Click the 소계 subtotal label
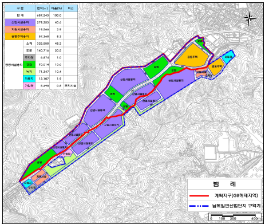Screen dimensions: 265x224 29,44
